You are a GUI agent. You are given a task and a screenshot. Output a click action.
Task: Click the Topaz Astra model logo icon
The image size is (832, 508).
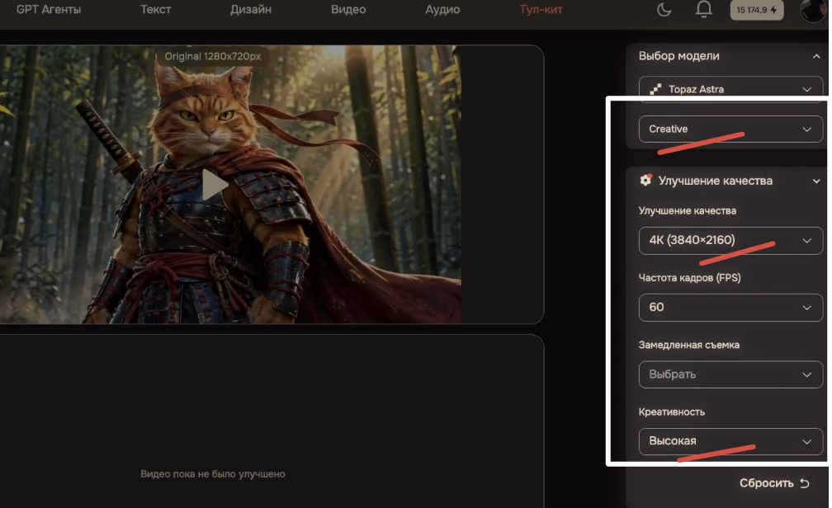[x=655, y=89]
